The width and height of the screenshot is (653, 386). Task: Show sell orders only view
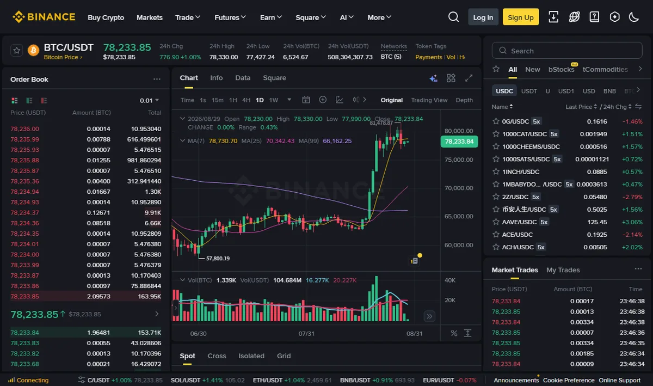pyautogui.click(x=44, y=100)
